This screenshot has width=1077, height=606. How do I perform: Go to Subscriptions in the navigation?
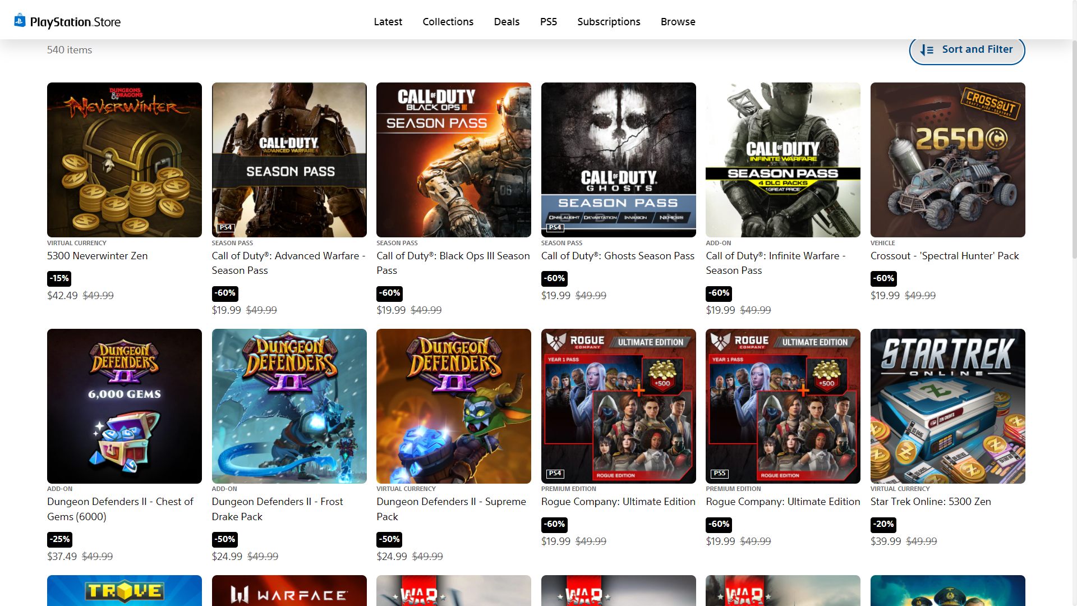pos(609,22)
